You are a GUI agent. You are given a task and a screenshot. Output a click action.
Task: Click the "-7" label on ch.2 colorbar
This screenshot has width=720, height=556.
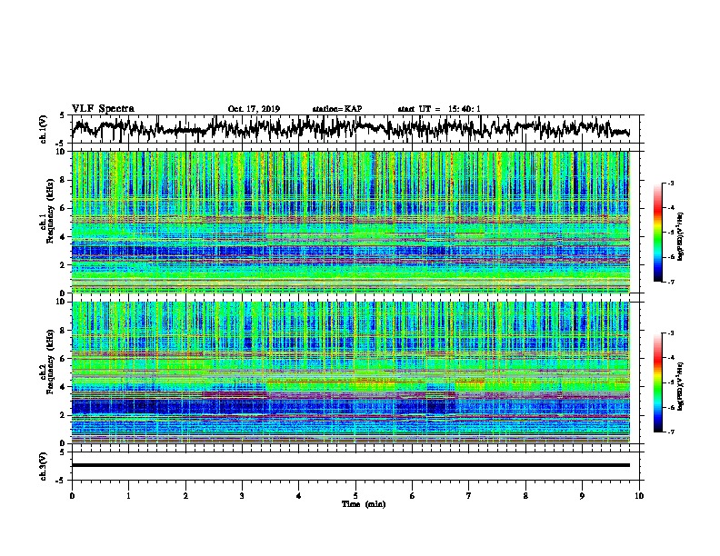click(x=670, y=432)
